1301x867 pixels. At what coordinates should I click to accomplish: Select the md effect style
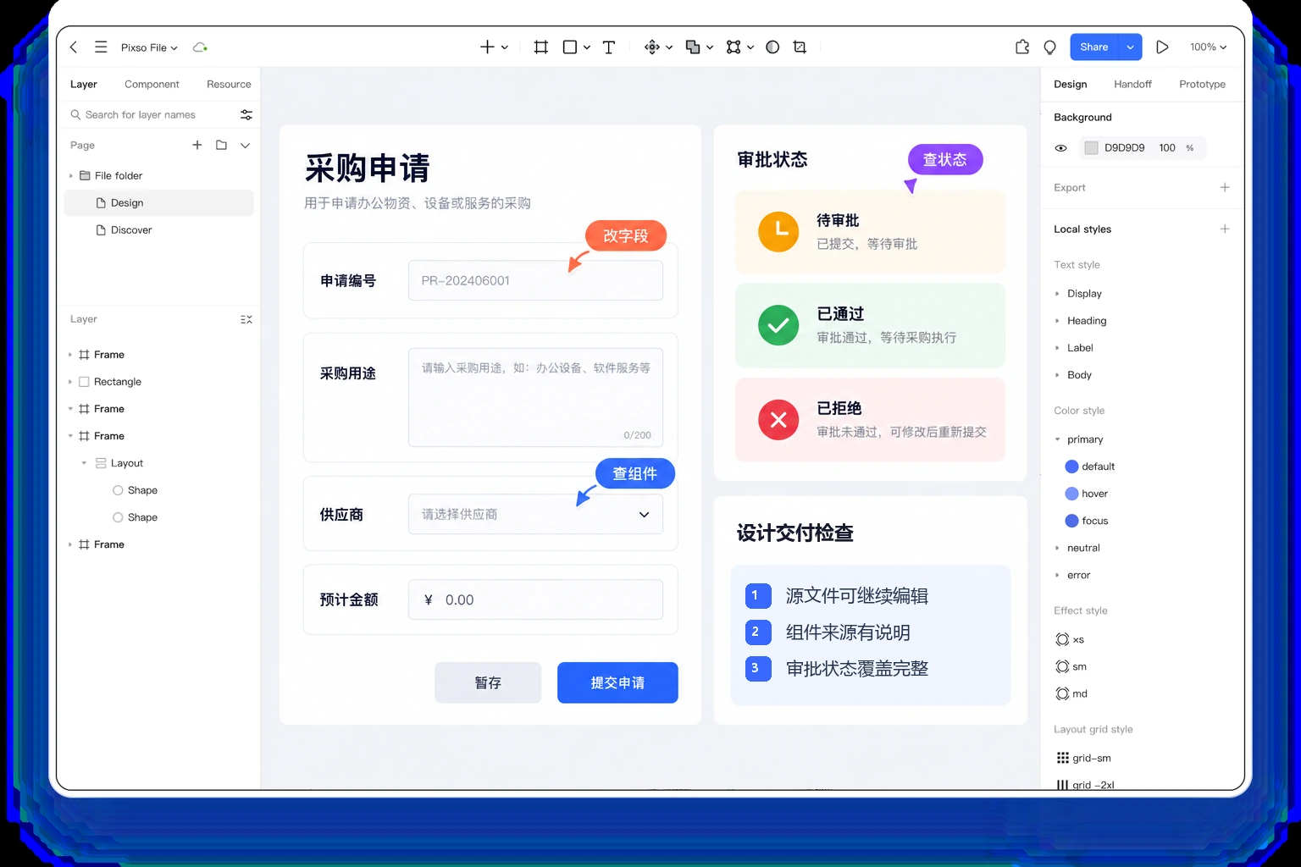1071,693
